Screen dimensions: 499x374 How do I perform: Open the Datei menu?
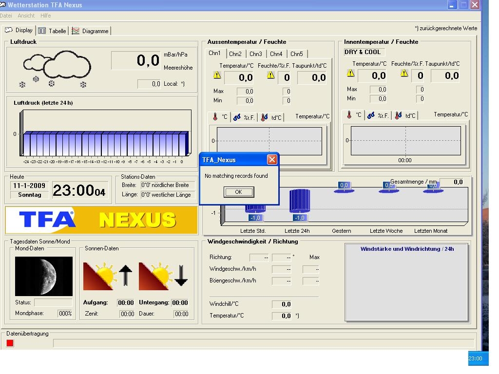tap(6, 16)
